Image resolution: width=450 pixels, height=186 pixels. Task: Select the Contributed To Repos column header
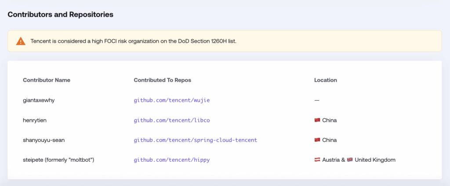point(163,80)
